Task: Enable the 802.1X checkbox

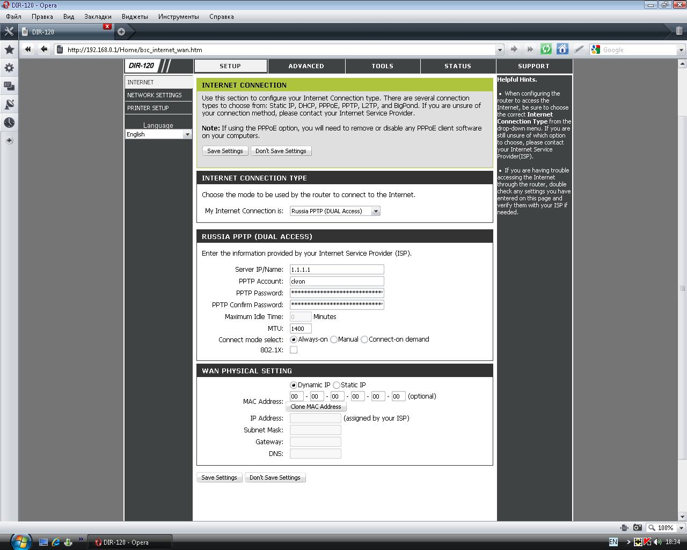Action: pos(294,350)
